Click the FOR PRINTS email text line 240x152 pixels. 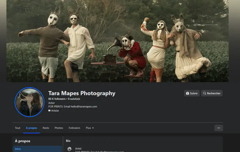[x=73, y=107]
